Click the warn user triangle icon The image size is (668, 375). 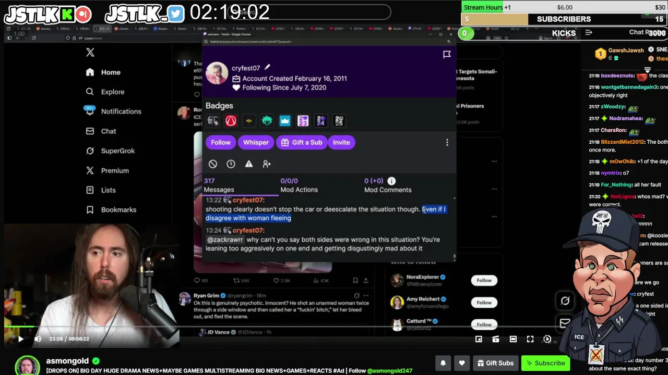point(249,164)
